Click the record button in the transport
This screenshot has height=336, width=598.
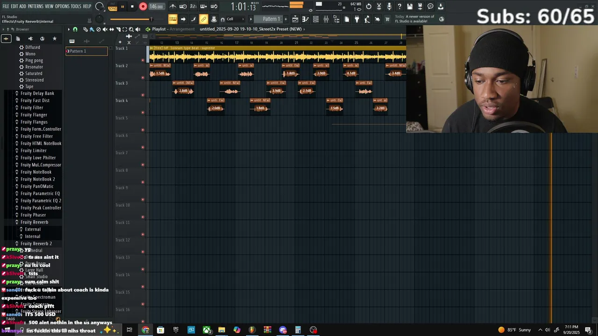[143, 7]
